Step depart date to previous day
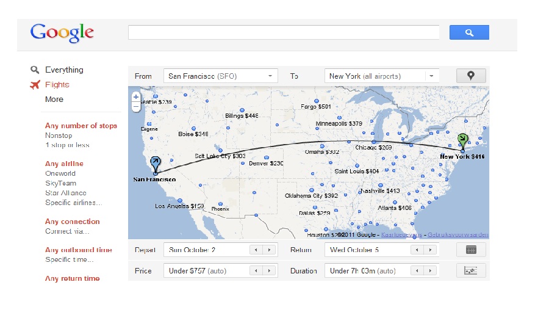Screen dimensions: 549x318 (256, 250)
